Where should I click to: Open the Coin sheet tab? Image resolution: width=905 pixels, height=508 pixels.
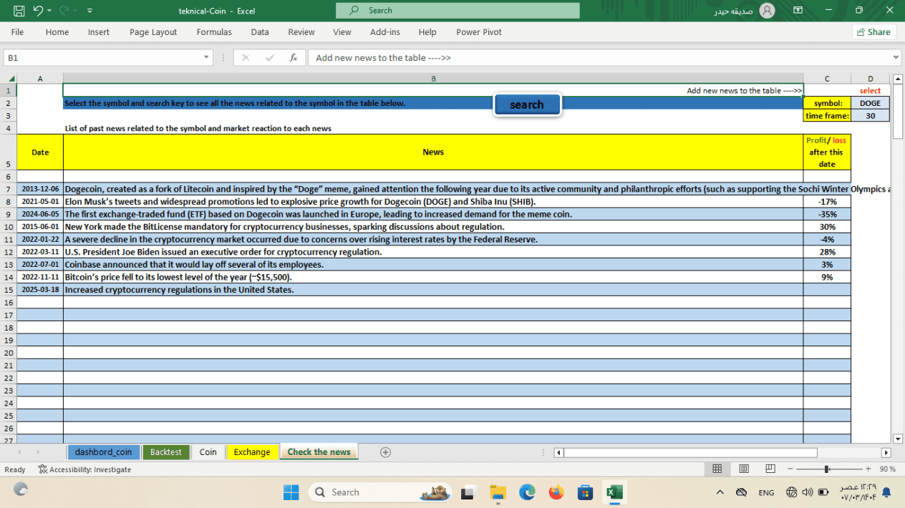(x=208, y=452)
